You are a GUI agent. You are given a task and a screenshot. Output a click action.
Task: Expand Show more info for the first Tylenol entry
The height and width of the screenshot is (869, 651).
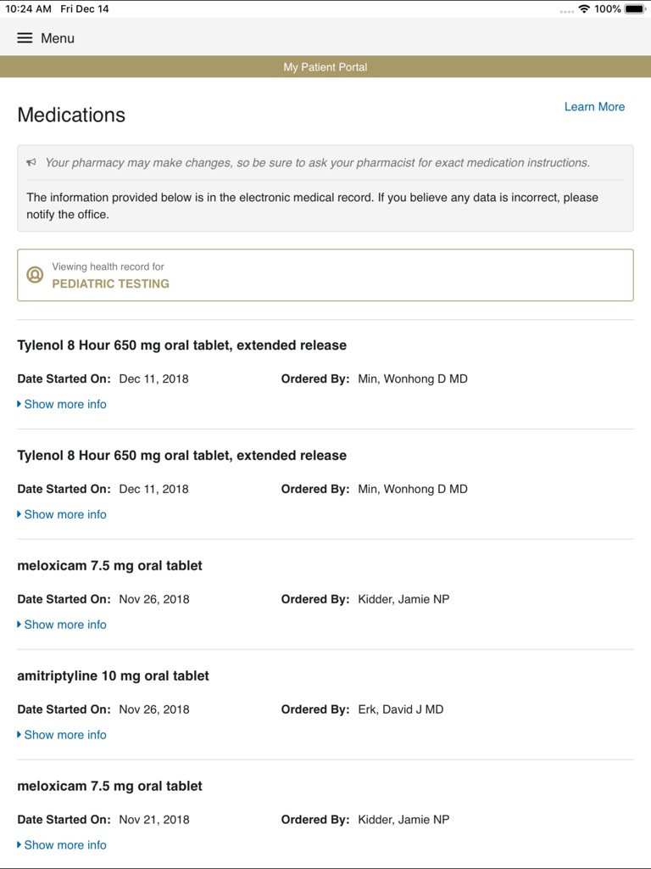tap(64, 404)
